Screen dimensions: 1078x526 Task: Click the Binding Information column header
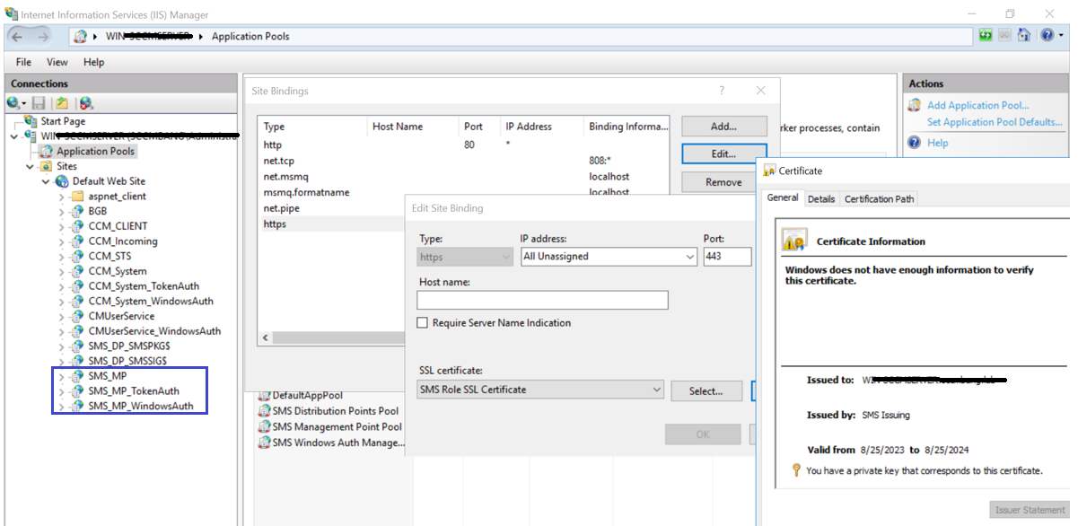pyautogui.click(x=628, y=127)
